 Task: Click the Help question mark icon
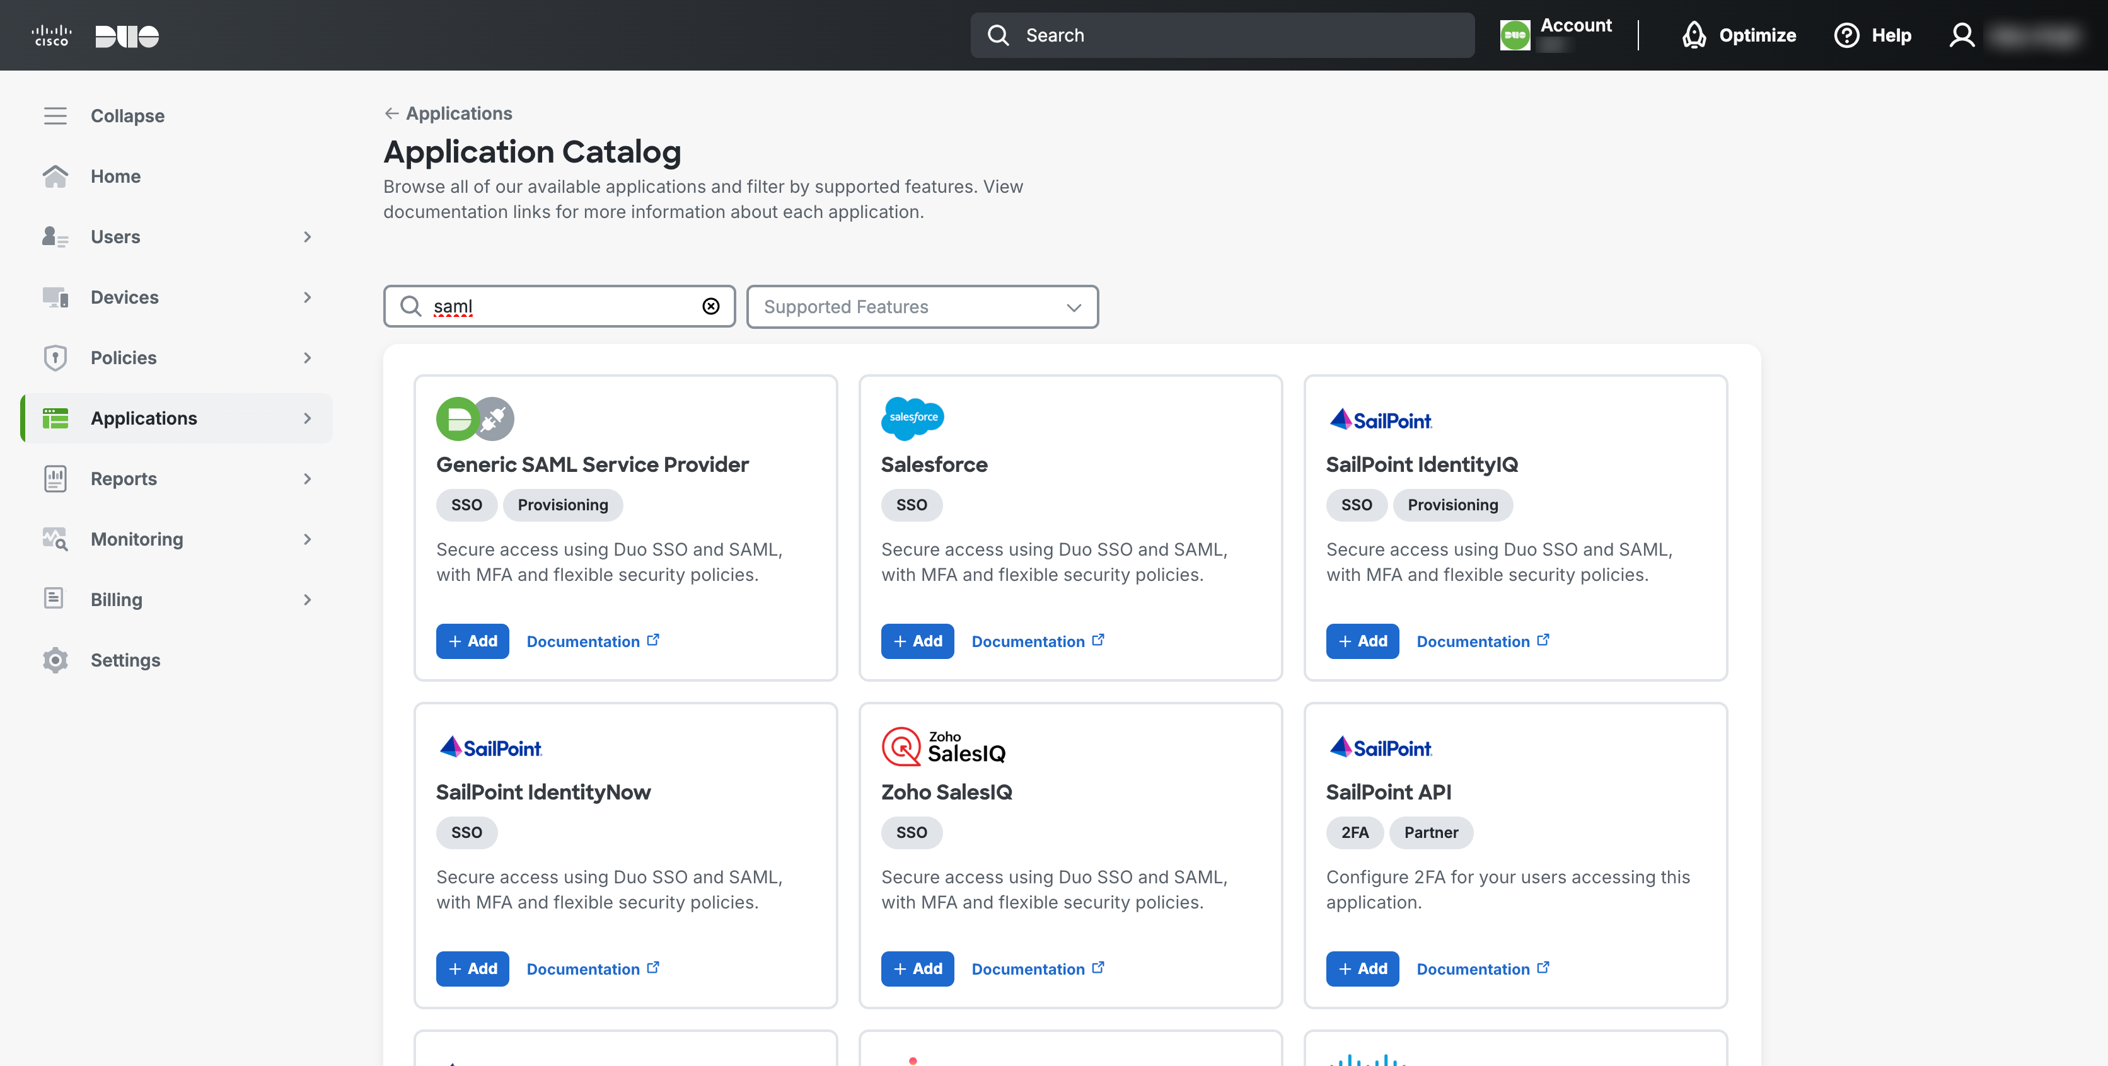click(1846, 35)
